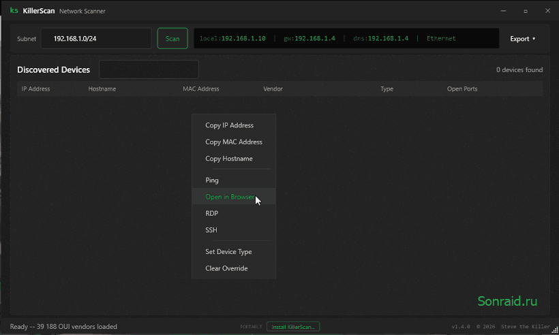559x335 pixels.
Task: Click gw:192.168.1.4 in the info bar
Action: 309,38
